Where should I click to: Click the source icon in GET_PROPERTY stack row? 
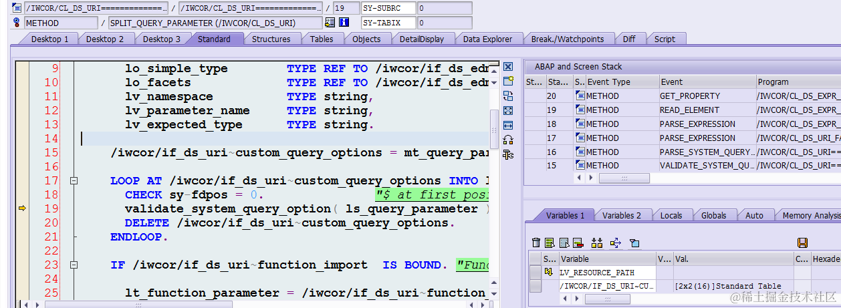[x=579, y=96]
